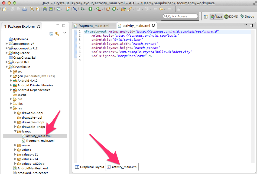Click the Open Perspective icon

click(206, 17)
